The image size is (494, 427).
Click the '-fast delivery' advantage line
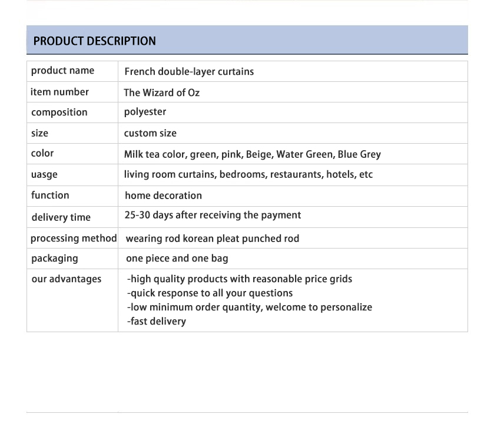point(157,322)
